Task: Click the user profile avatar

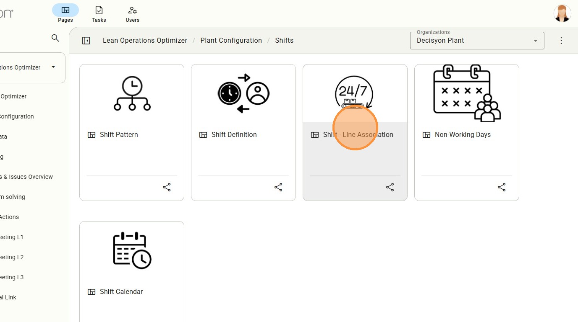Action: tap(562, 13)
